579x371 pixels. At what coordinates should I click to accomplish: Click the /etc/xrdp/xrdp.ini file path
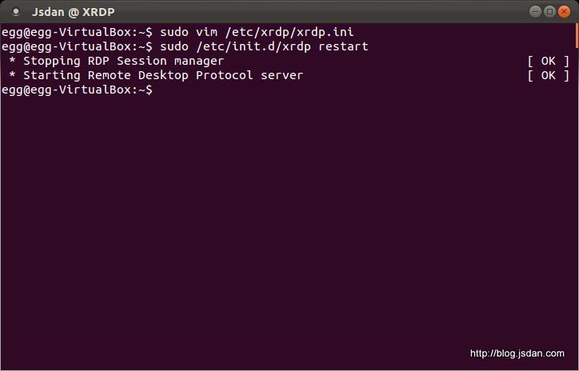coord(289,32)
